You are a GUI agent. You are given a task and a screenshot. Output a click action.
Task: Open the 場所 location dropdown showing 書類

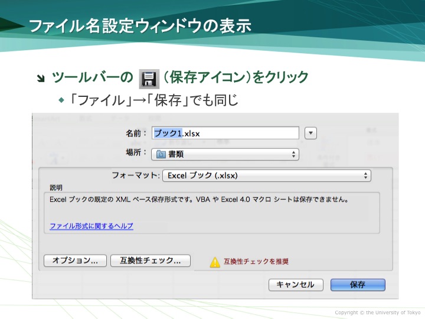tap(225, 154)
